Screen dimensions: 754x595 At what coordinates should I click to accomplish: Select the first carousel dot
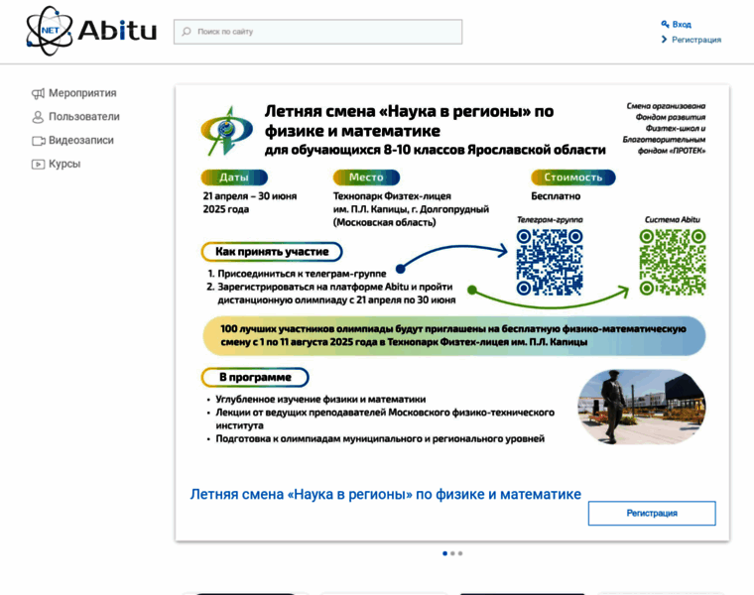[444, 553]
